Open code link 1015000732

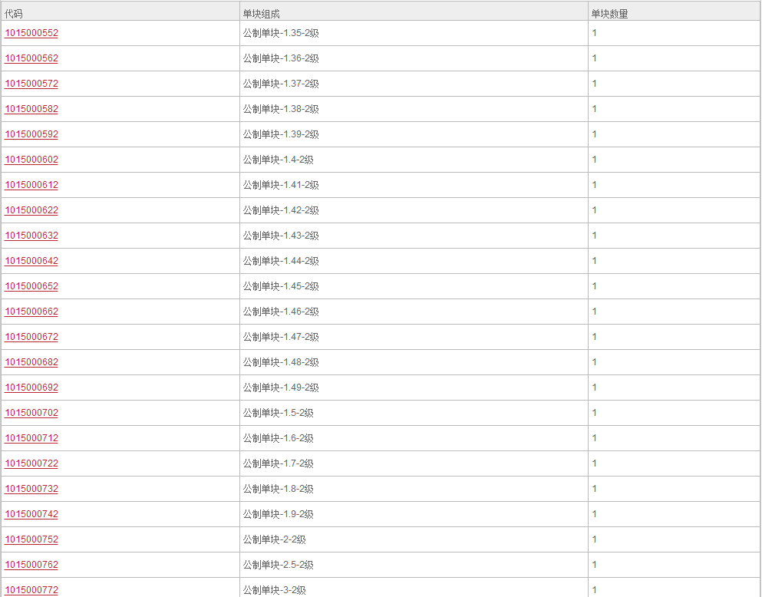[31, 488]
